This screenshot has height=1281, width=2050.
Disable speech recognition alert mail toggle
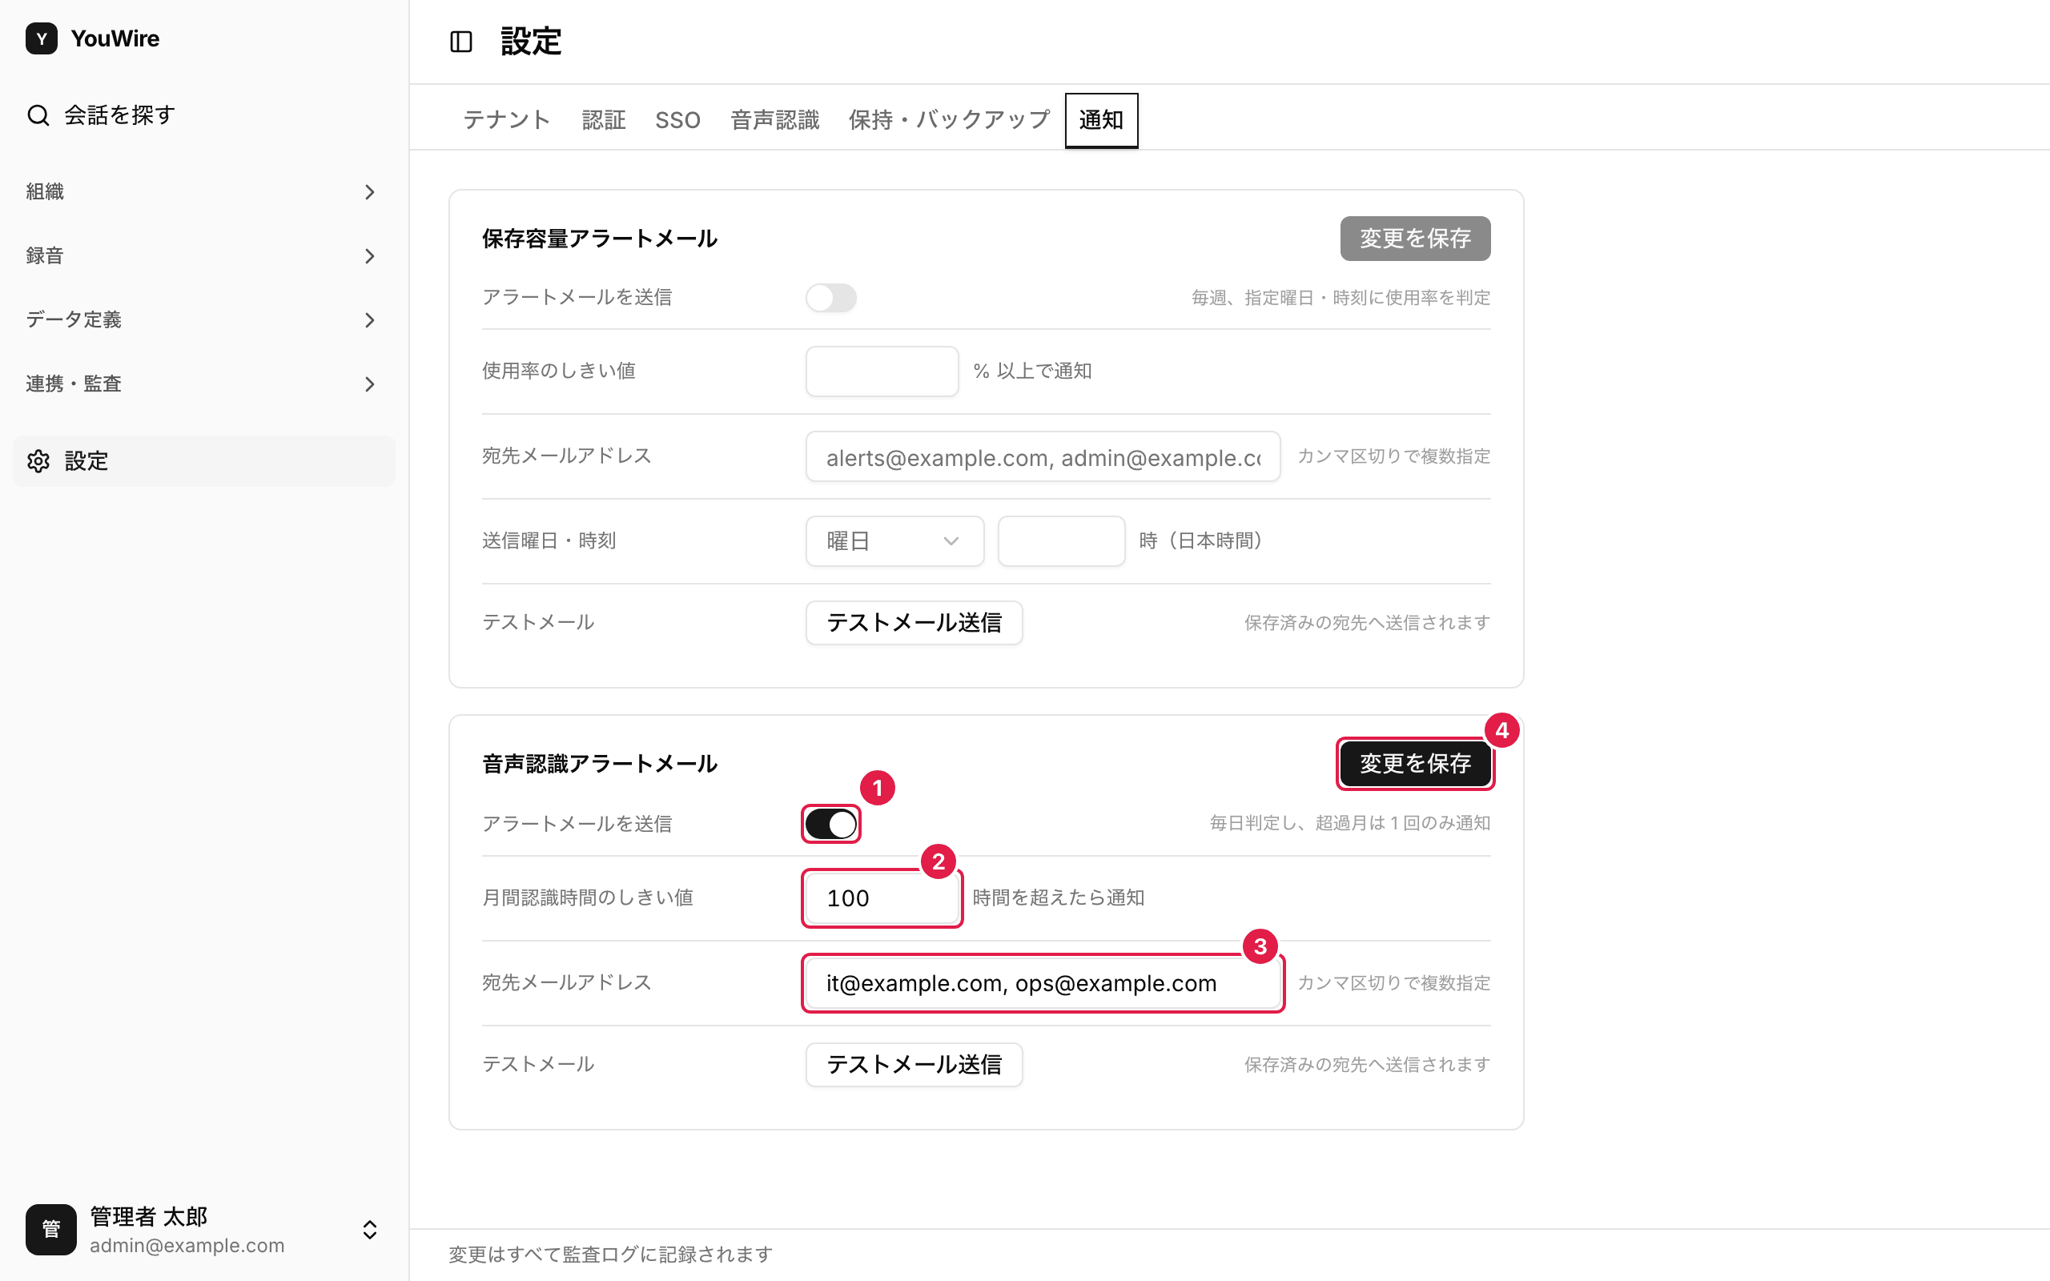tap(831, 824)
